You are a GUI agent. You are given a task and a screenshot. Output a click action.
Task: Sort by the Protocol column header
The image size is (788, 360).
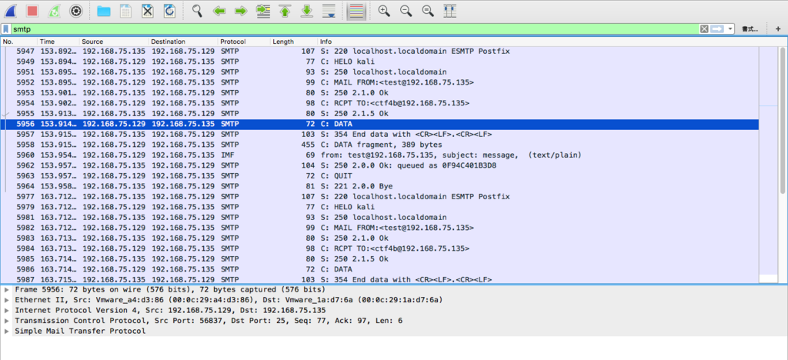tap(244, 42)
